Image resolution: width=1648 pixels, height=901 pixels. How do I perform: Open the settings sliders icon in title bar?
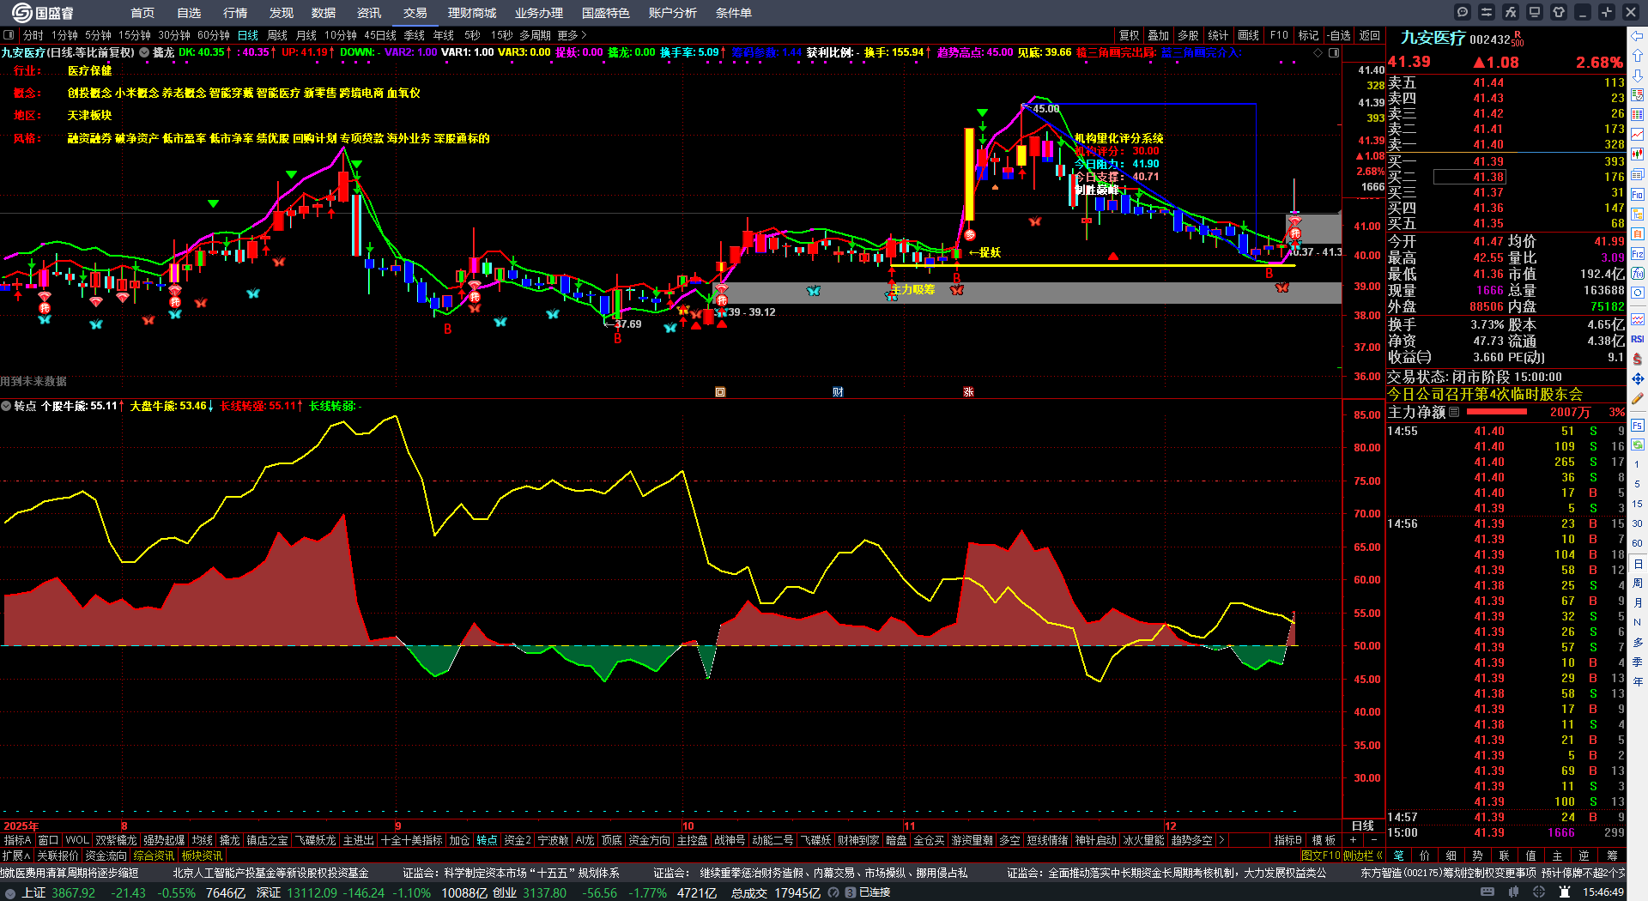click(1487, 12)
